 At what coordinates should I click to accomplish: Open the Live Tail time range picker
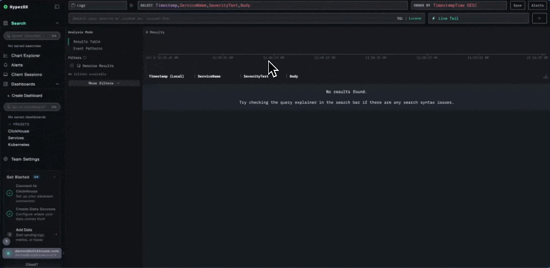(x=478, y=18)
